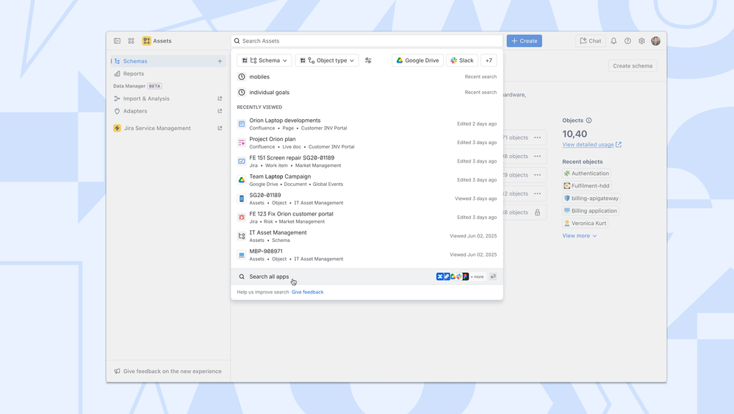
Task: Open IT Asset Management schema result
Action: tap(367, 236)
